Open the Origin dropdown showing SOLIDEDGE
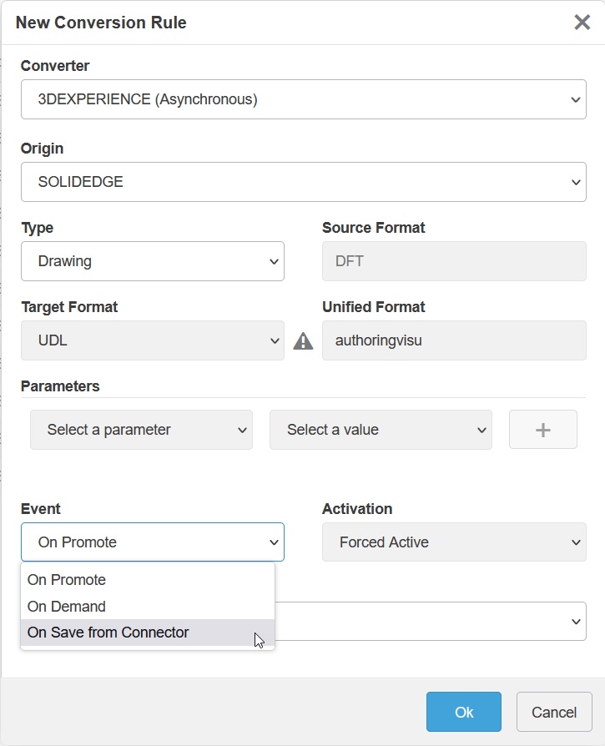Viewport: 605px width, 746px height. 304,182
